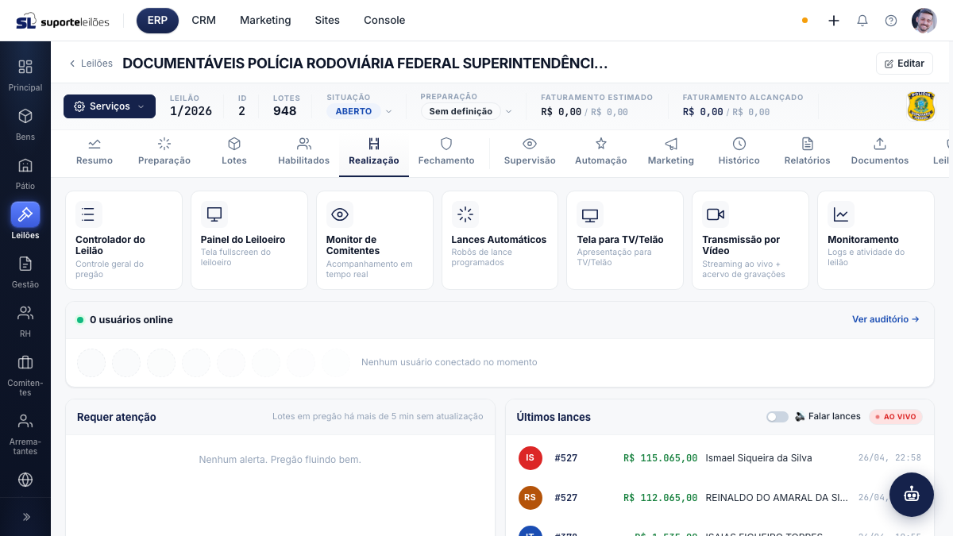Open the Painel do Leiloeiro card
The image size is (953, 536).
pyautogui.click(x=249, y=240)
